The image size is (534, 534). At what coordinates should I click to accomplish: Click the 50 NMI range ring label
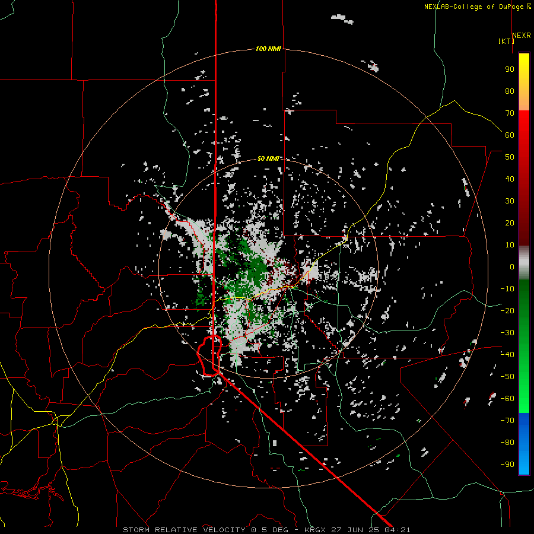pyautogui.click(x=268, y=158)
